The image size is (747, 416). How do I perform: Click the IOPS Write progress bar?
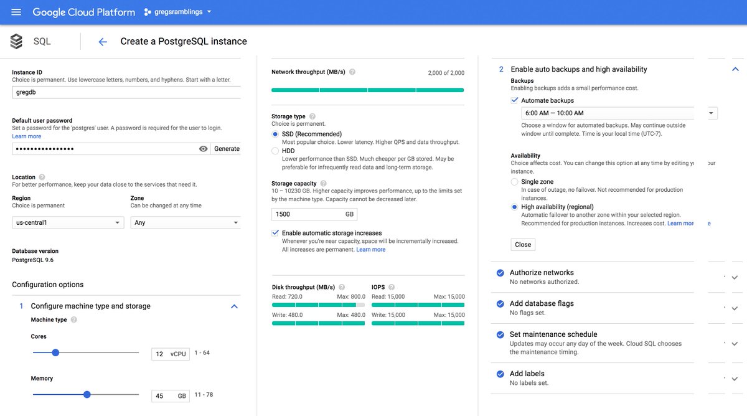(x=418, y=323)
